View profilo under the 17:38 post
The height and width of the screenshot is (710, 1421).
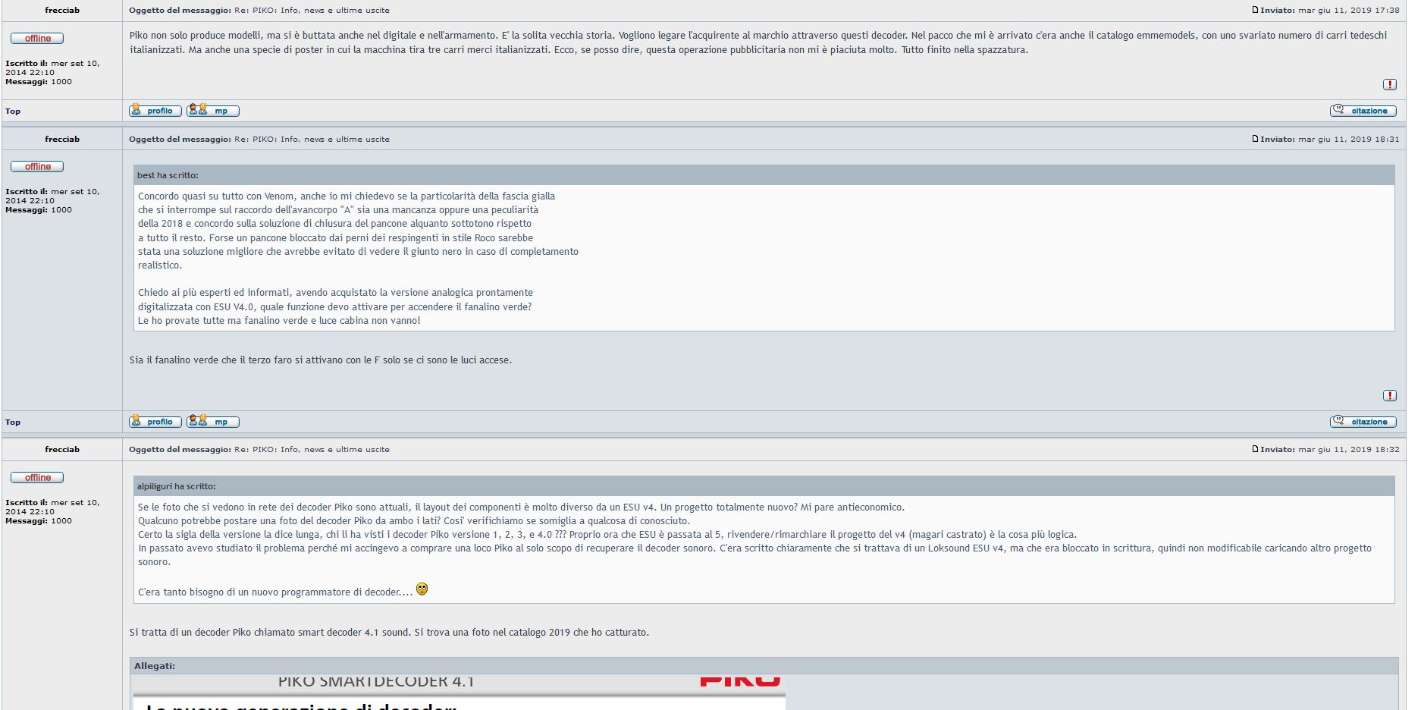click(155, 110)
